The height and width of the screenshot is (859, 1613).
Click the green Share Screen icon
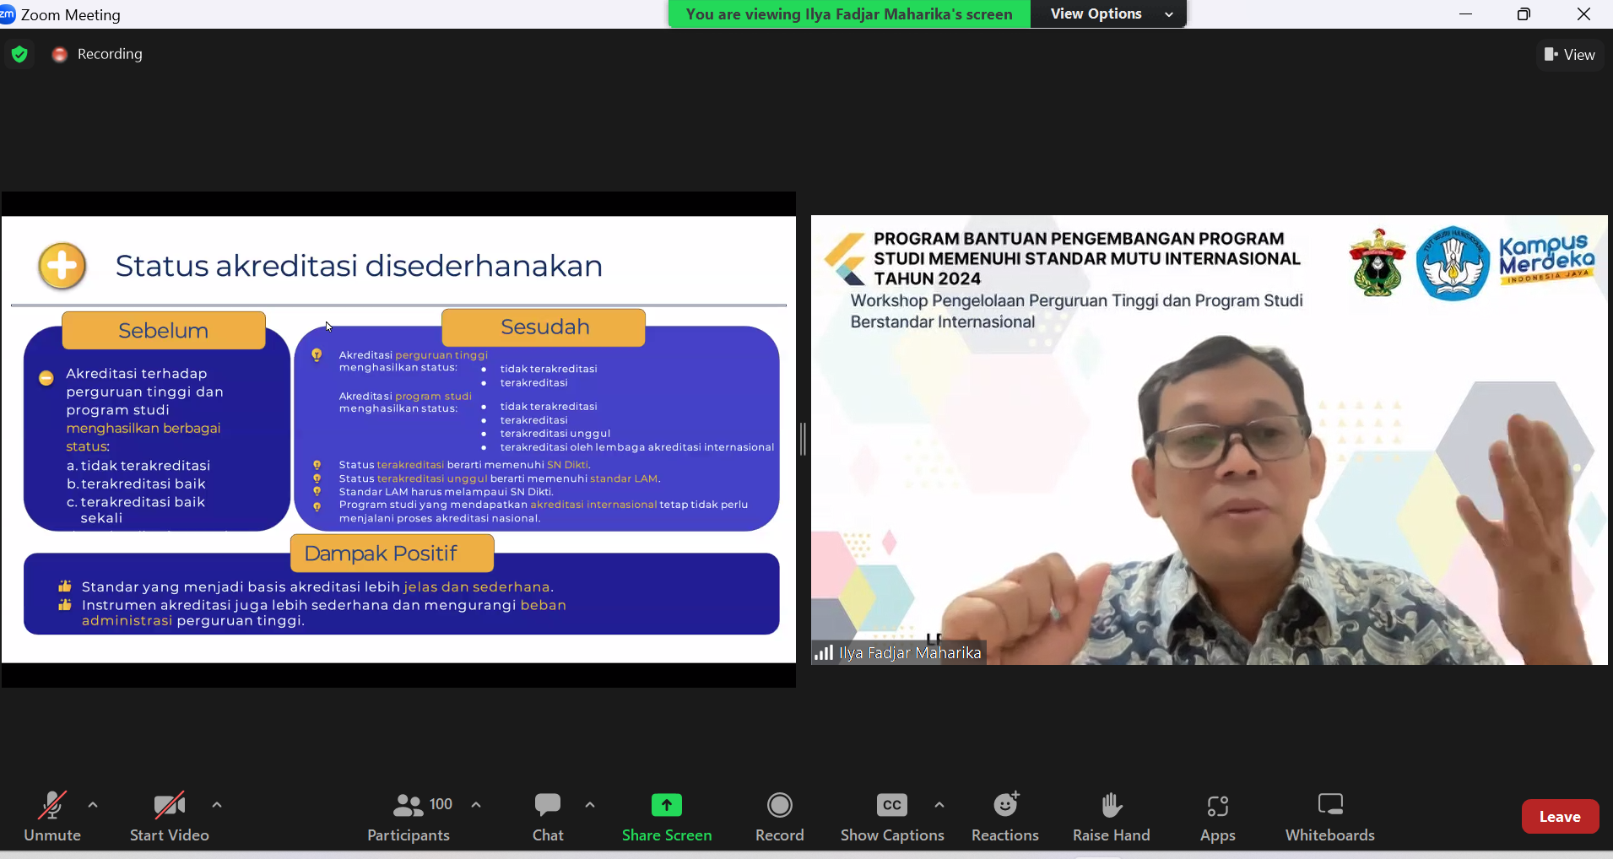(666, 805)
